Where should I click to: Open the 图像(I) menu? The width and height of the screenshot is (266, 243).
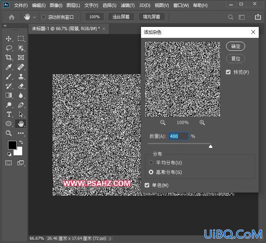[x=56, y=5]
